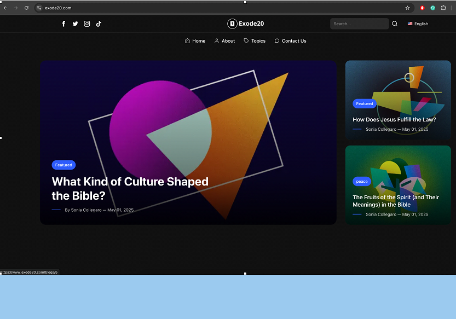Bookmark this page with the star icon
Image resolution: width=456 pixels, height=319 pixels.
click(x=407, y=8)
